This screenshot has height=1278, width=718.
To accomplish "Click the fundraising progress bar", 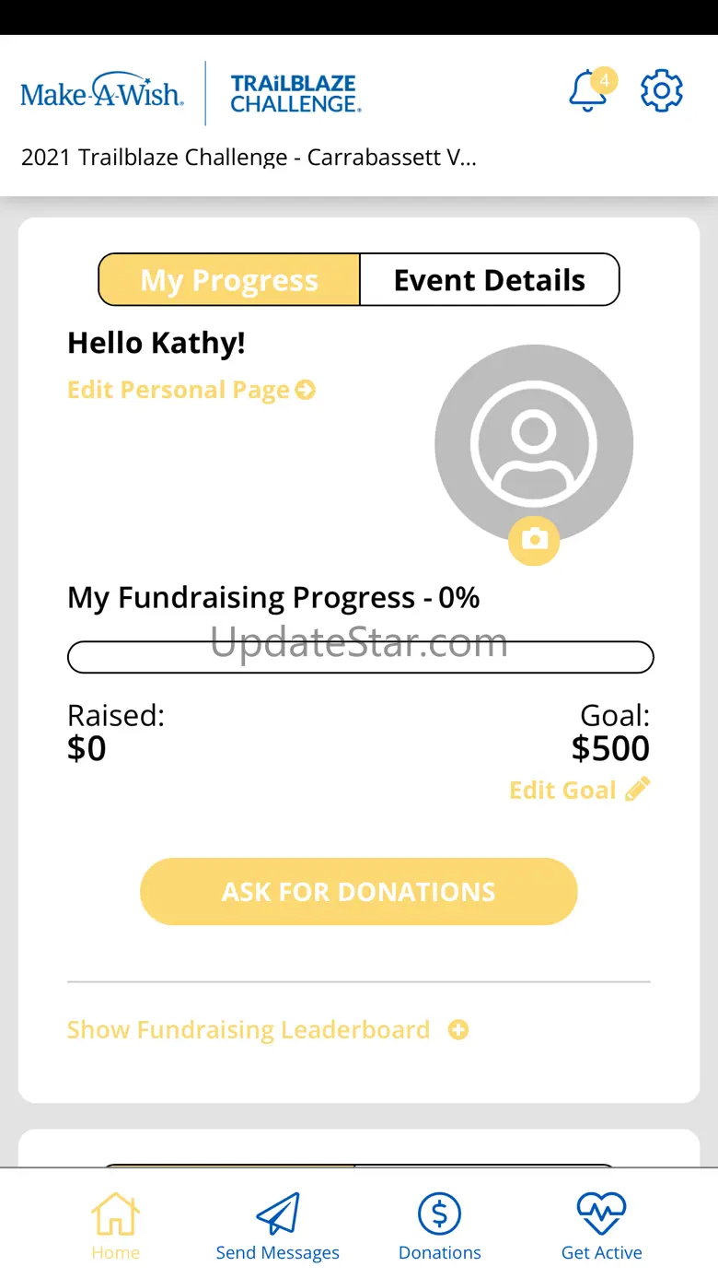I will click(x=360, y=657).
